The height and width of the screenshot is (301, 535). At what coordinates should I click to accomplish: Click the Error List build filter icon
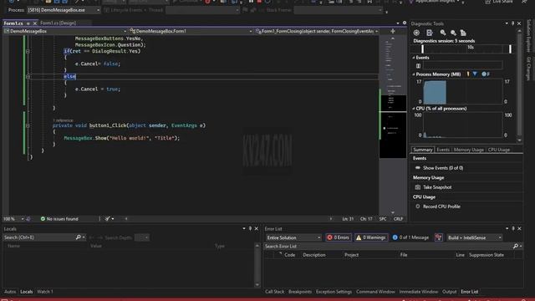click(x=438, y=237)
